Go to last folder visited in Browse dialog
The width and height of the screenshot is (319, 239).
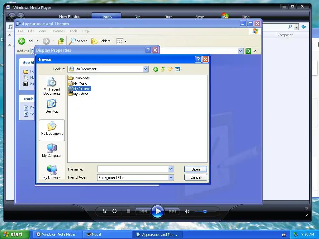click(x=155, y=69)
